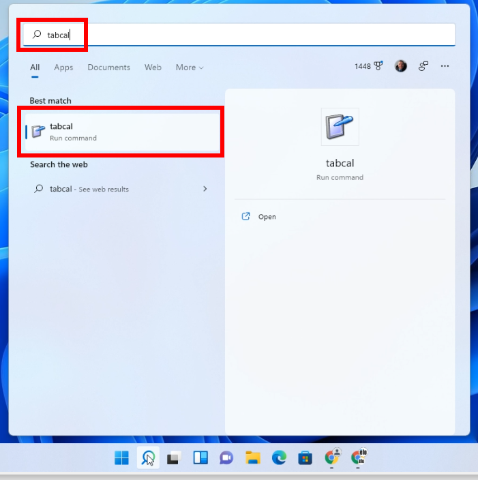Open Teams Chat on taskbar
The height and width of the screenshot is (480, 478).
(x=226, y=457)
